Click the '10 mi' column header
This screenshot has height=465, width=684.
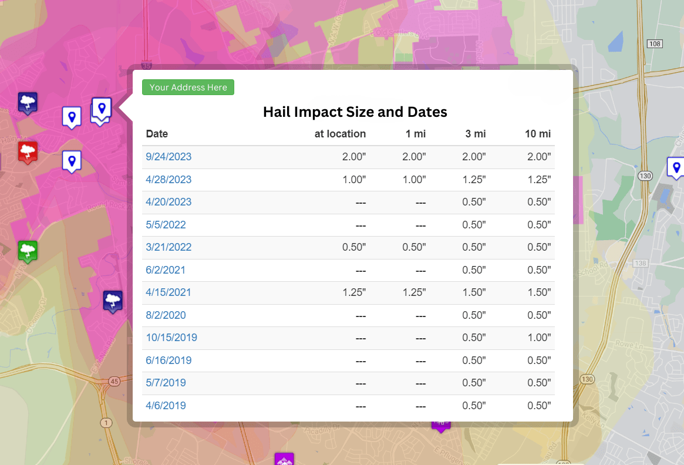coord(538,134)
